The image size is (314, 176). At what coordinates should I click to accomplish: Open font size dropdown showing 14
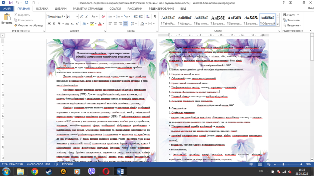[77, 17]
